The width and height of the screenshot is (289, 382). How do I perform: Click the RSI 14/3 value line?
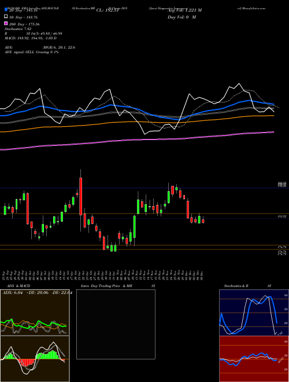(34, 34)
